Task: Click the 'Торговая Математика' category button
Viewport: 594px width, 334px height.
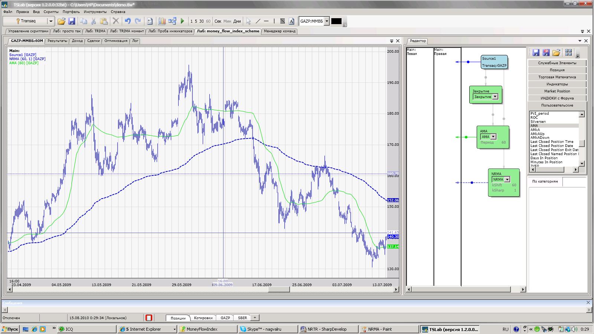Action: [557, 77]
